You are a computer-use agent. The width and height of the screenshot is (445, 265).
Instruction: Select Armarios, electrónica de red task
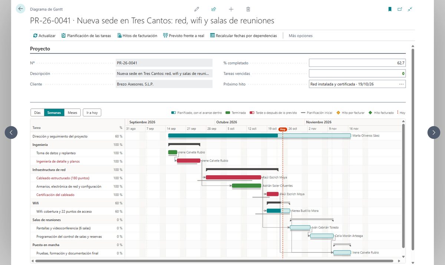tap(78, 186)
